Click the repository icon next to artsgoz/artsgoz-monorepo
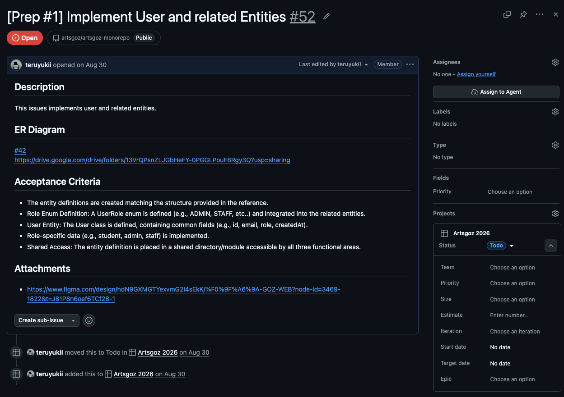This screenshot has height=397, width=564. (56, 38)
